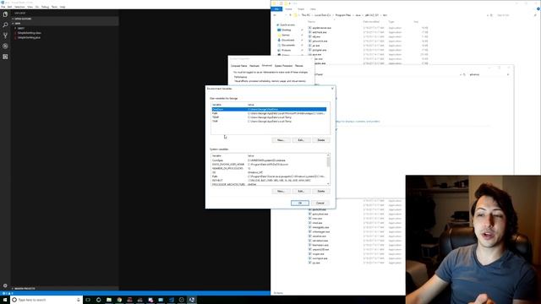Open the Help menu in VS Code
Screen dimensions: 541x304
pos(63,7)
